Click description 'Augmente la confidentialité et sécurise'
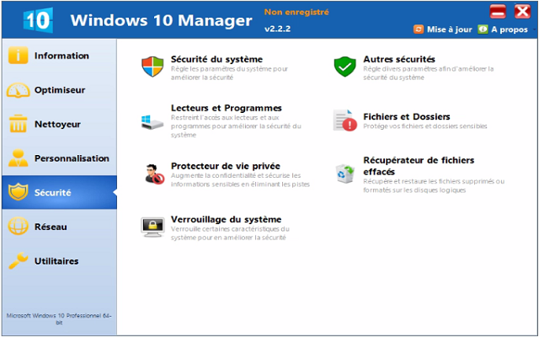Image resolution: width=539 pixels, height=337 pixels. pyautogui.click(x=240, y=179)
